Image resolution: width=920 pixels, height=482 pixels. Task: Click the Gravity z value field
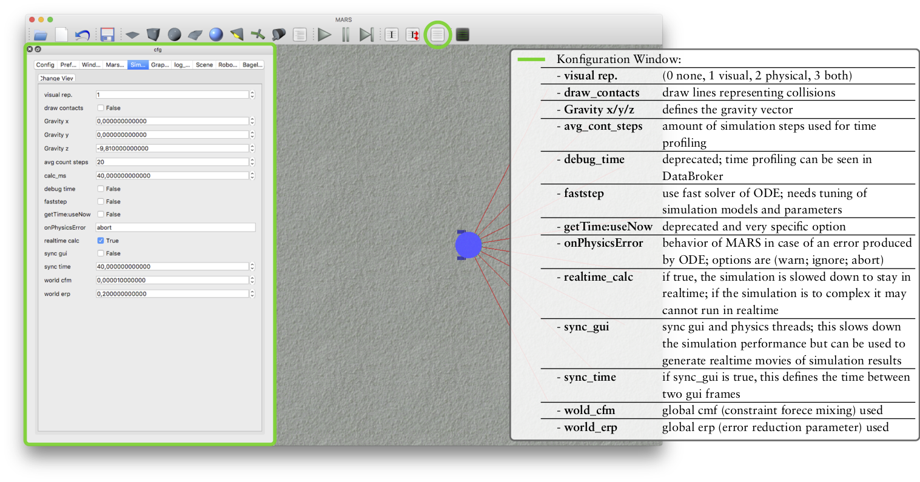click(172, 148)
